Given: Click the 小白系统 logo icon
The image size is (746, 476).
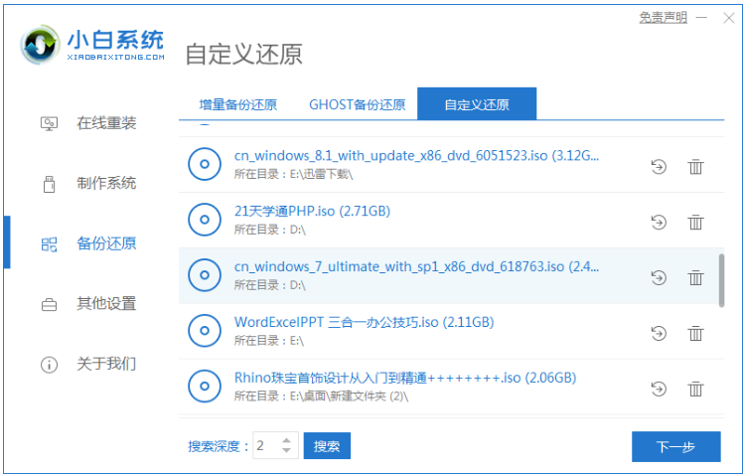Looking at the screenshot, I should (x=41, y=46).
